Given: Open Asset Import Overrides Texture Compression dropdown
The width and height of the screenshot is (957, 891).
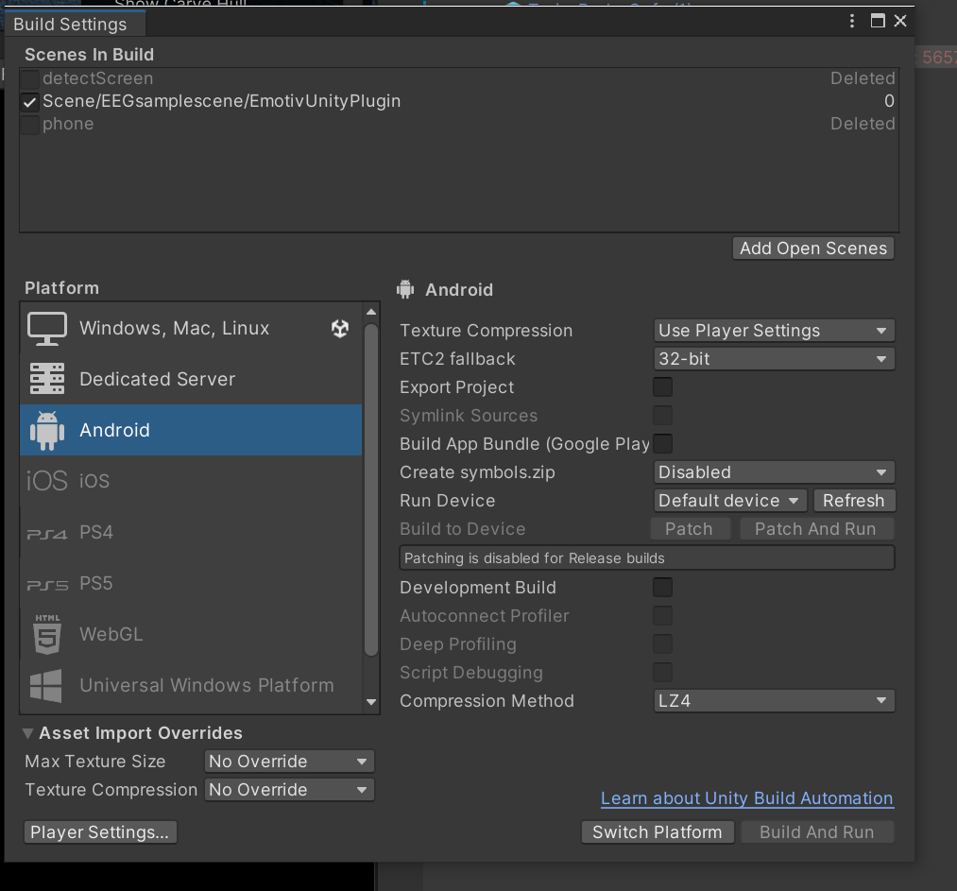Looking at the screenshot, I should [289, 790].
